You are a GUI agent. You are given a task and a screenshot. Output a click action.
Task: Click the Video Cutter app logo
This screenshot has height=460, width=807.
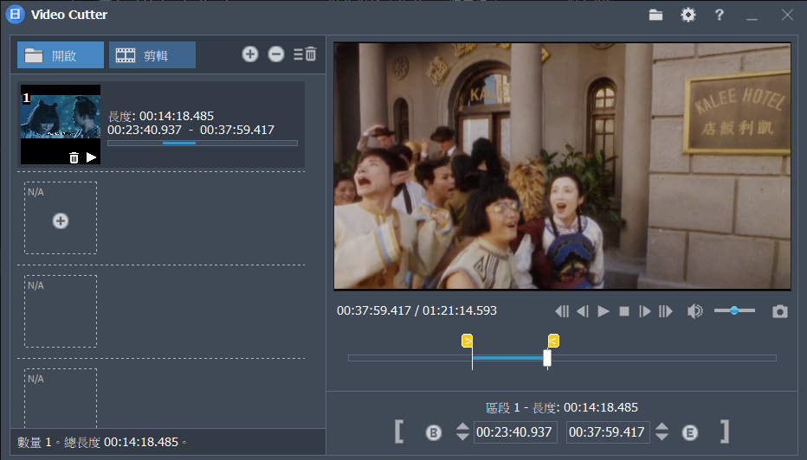pos(15,15)
